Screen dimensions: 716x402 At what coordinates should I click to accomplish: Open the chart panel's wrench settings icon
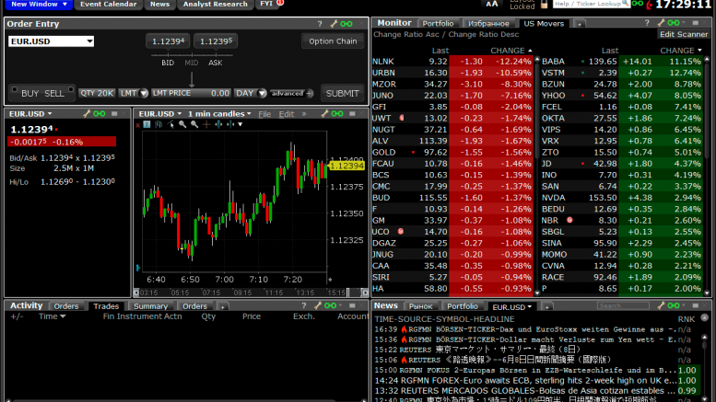324,113
